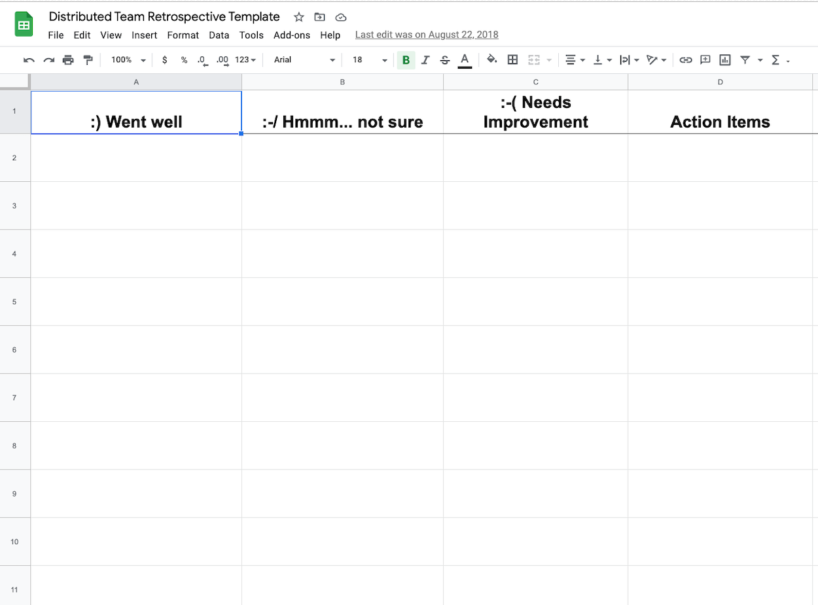Insert a link with the link icon
This screenshot has height=605, width=818.
685,60
